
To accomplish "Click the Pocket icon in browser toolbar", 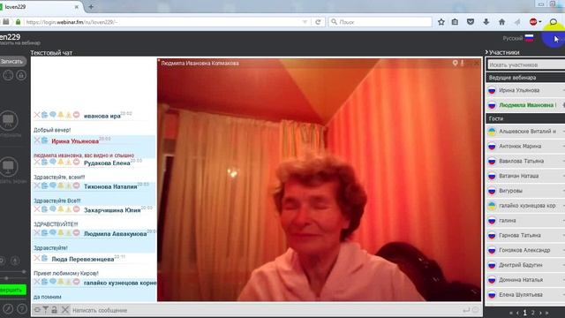I will pyautogui.click(x=471, y=22).
